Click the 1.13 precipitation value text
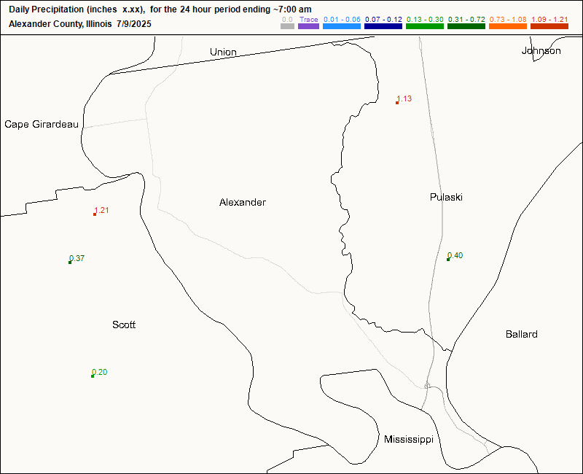 (404, 98)
